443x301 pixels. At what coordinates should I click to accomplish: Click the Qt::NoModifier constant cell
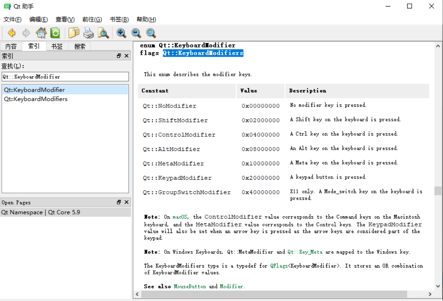pos(169,106)
